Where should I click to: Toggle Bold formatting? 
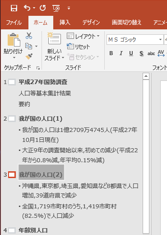(x=111, y=53)
